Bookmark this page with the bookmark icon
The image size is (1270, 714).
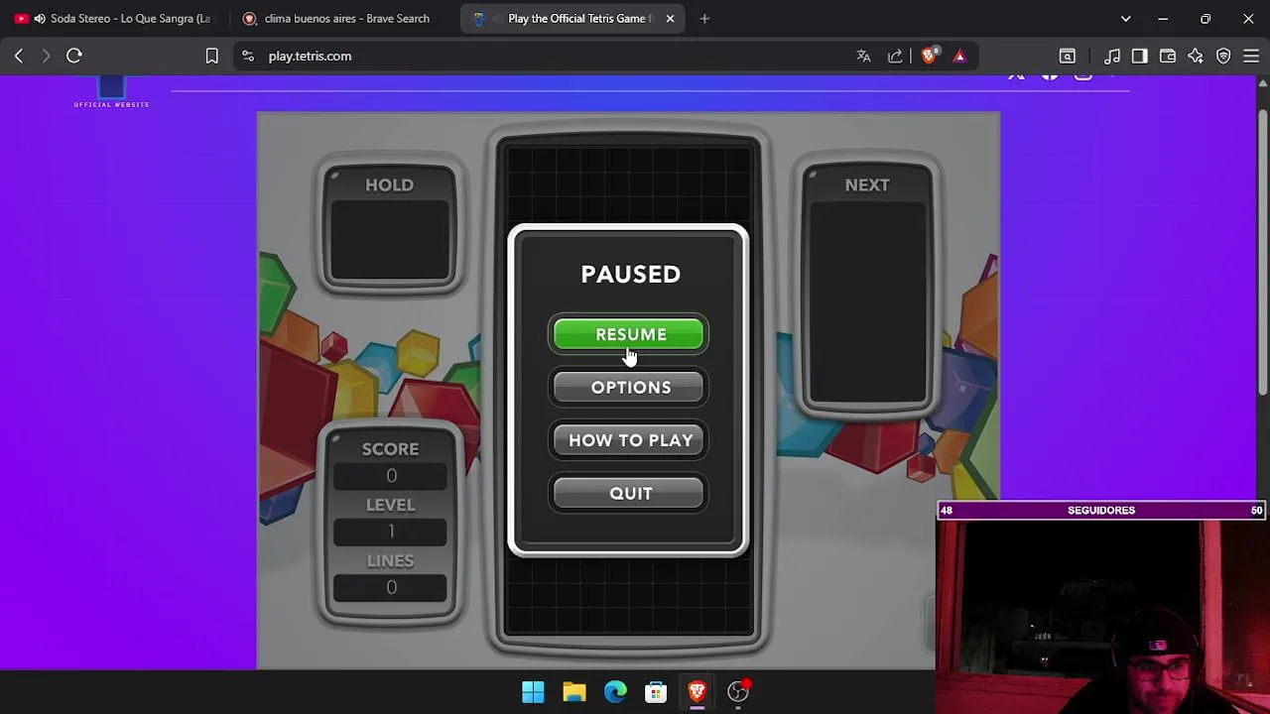tap(211, 57)
